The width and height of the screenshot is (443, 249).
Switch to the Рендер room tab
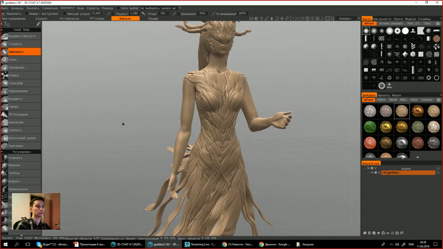click(x=153, y=19)
